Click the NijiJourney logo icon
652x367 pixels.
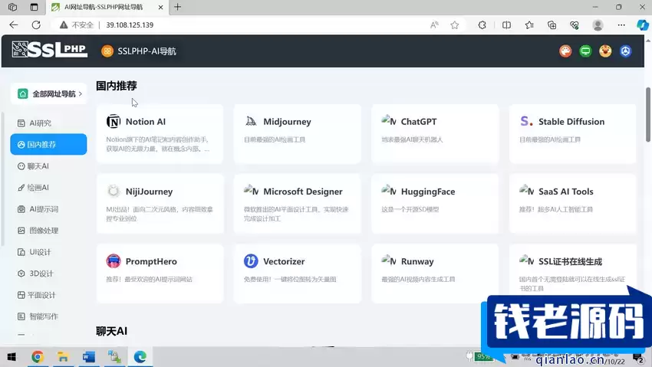pyautogui.click(x=113, y=191)
